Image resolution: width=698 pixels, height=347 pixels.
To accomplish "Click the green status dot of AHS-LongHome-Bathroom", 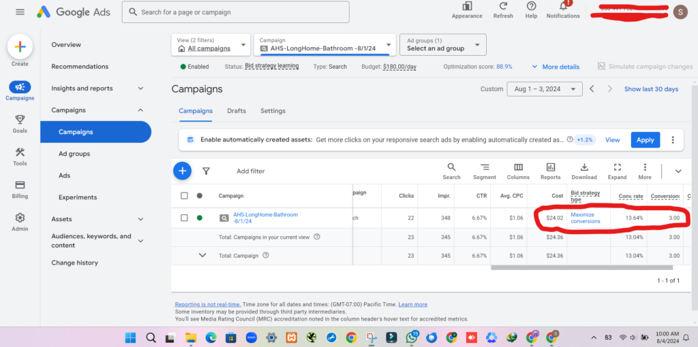I will [x=200, y=218].
